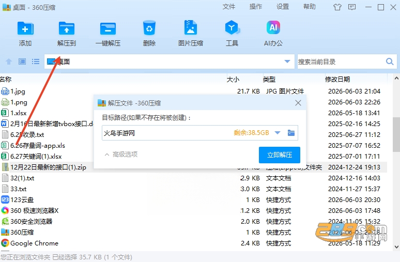Click the date 2024-12-24 19:13
The height and width of the screenshot is (262, 400).
pyautogui.click(x=354, y=167)
